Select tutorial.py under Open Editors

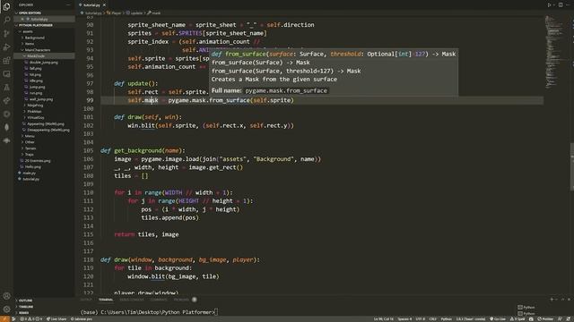coord(44,19)
